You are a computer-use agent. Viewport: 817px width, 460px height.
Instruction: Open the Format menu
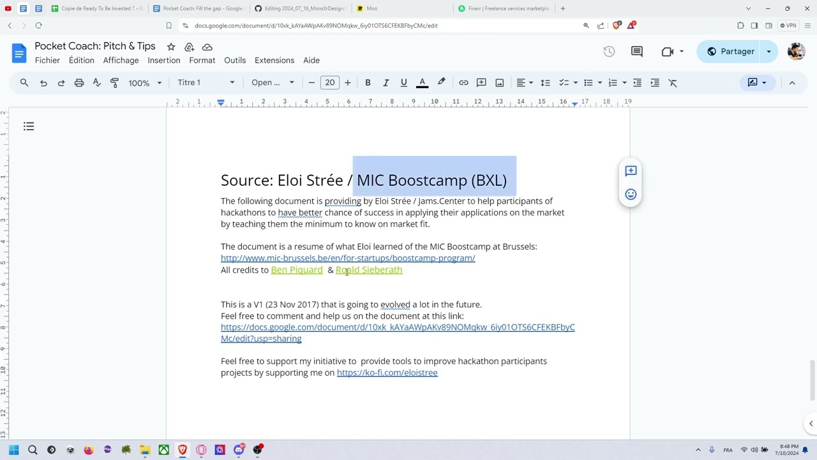202,60
